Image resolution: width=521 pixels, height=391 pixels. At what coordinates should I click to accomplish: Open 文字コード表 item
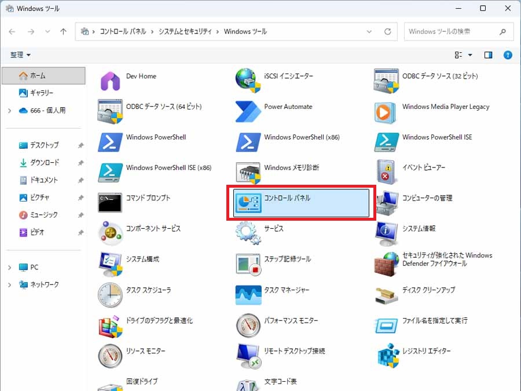click(280, 382)
